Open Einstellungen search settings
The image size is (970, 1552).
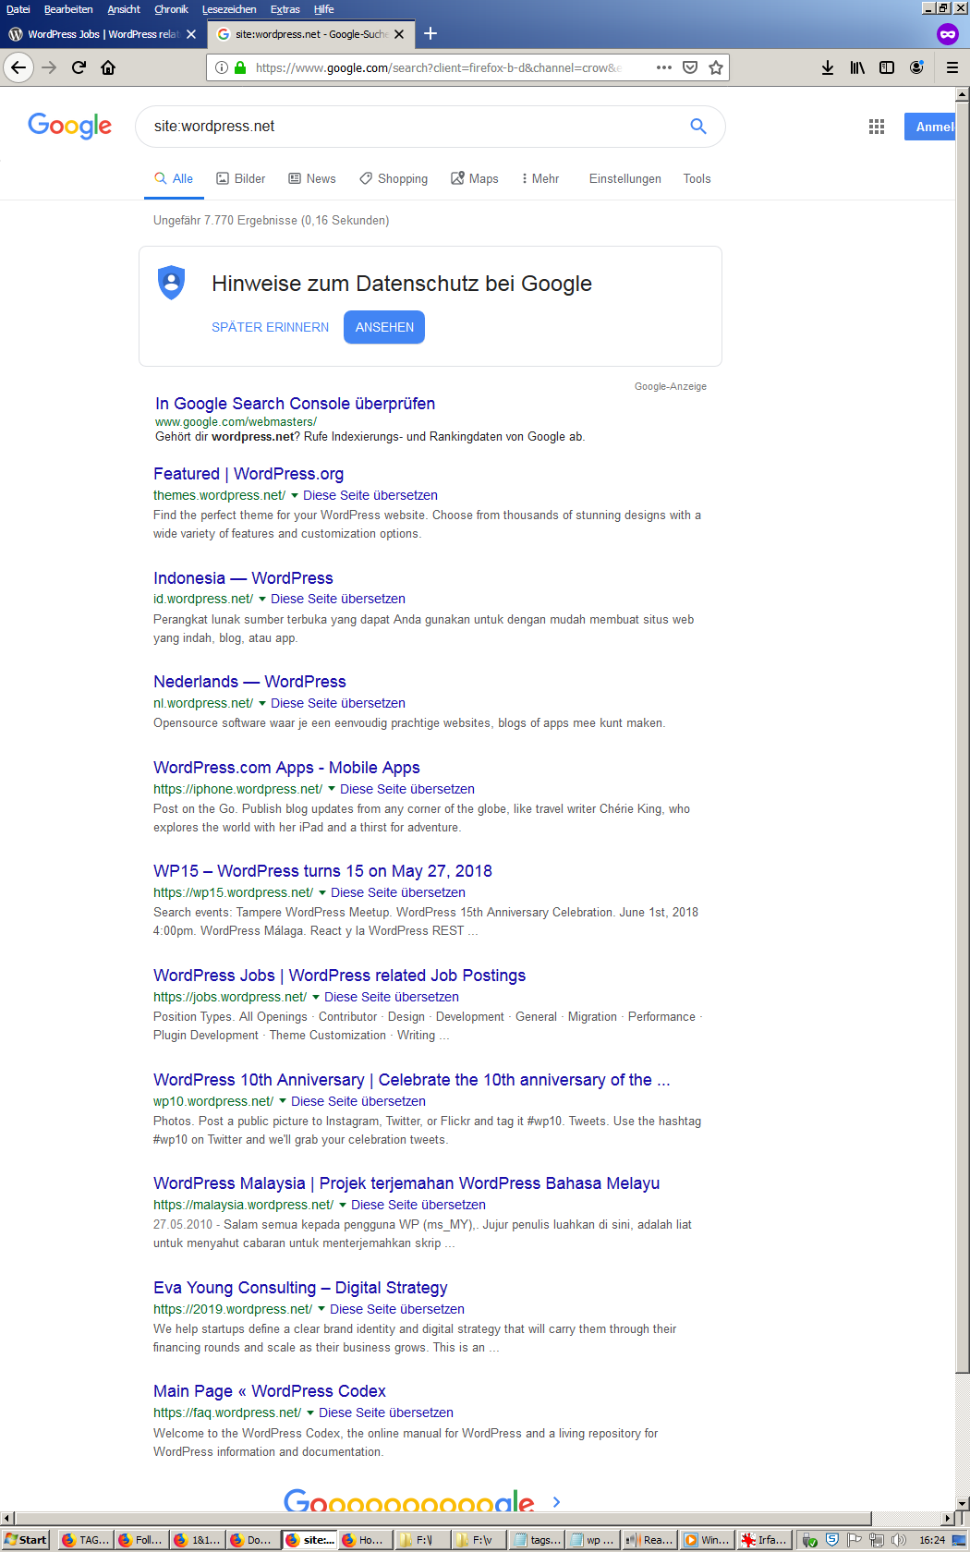(625, 179)
